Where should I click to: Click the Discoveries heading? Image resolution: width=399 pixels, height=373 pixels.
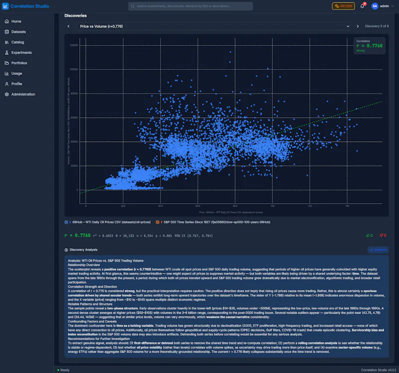(76, 15)
